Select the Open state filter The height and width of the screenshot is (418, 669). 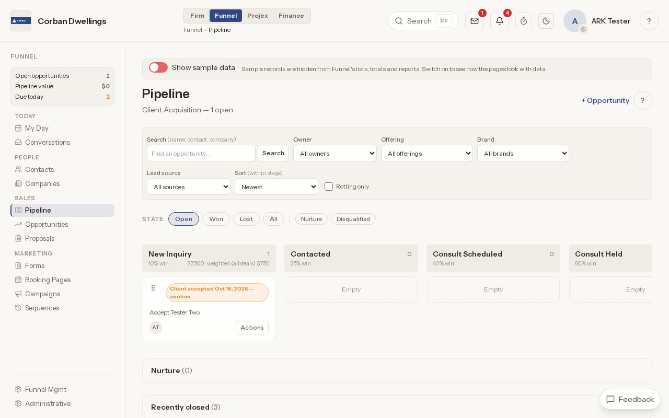(183, 219)
